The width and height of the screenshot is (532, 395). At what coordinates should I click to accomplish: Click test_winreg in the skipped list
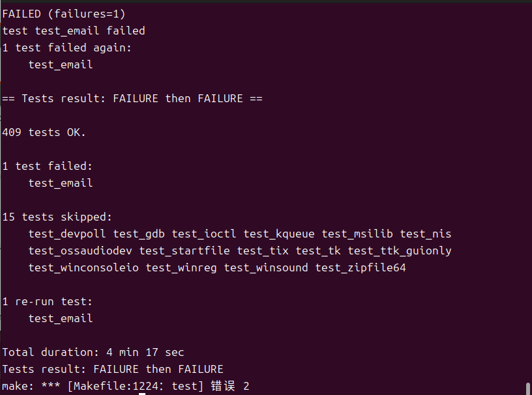(181, 267)
